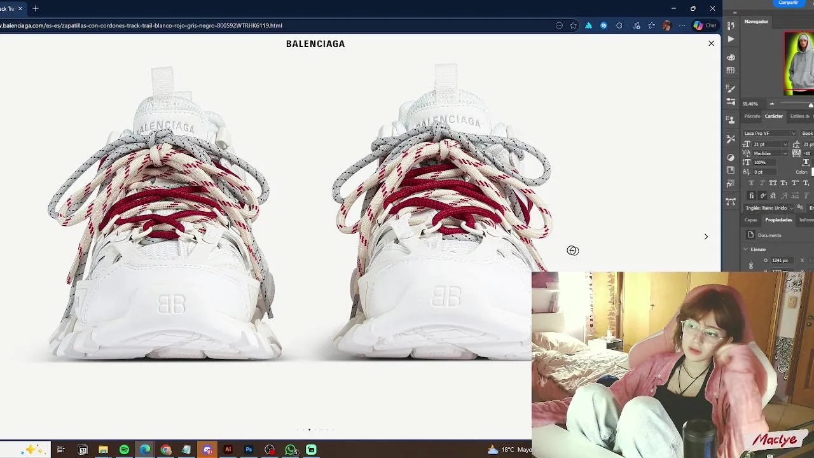Switch to the Capas tab
This screenshot has height=458, width=814.
pos(751,220)
